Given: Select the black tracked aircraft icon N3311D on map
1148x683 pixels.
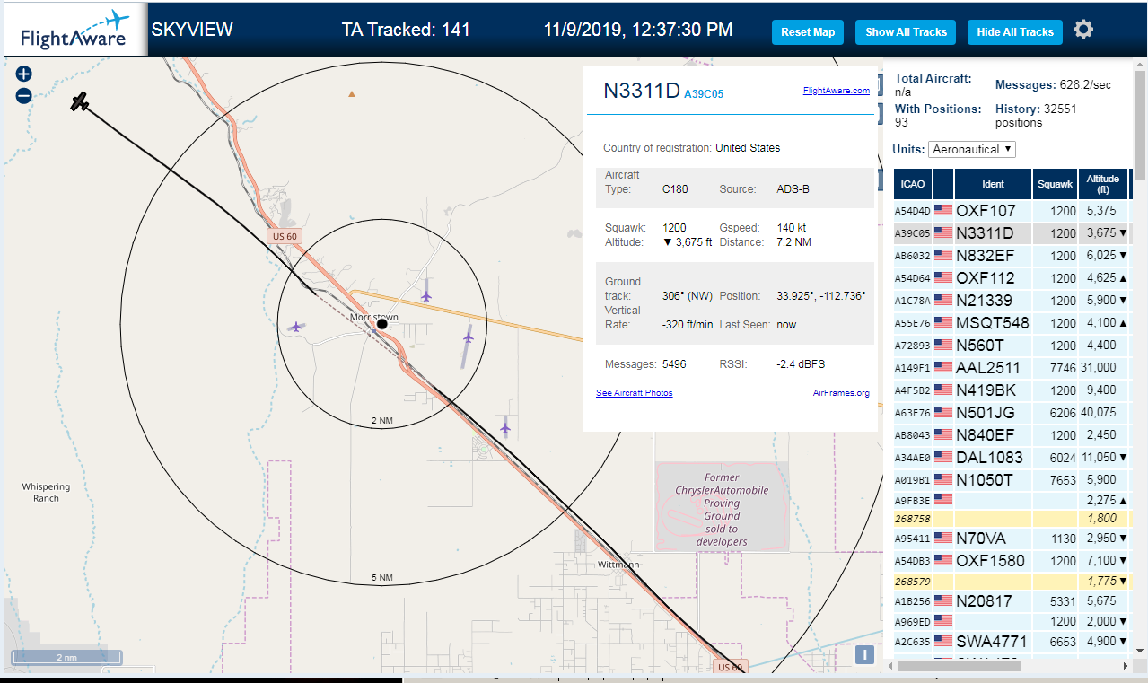Looking at the screenshot, I should tap(81, 101).
